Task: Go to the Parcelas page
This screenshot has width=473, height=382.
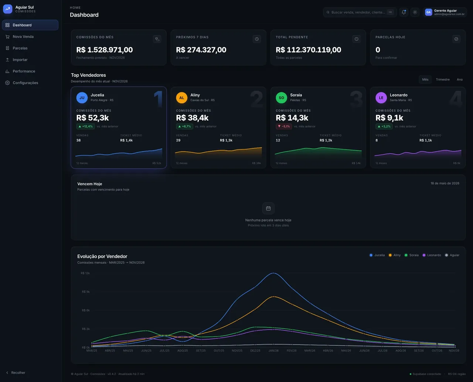Action: pyautogui.click(x=30, y=48)
